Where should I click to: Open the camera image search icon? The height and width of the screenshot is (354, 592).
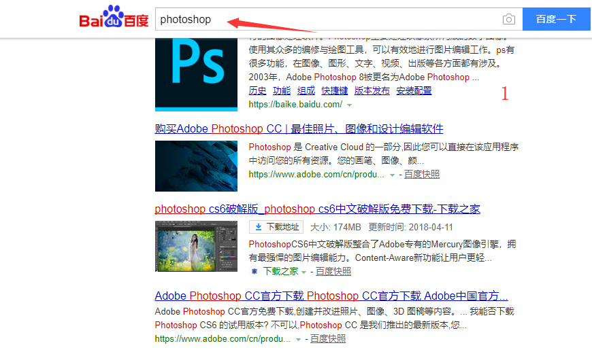(508, 19)
